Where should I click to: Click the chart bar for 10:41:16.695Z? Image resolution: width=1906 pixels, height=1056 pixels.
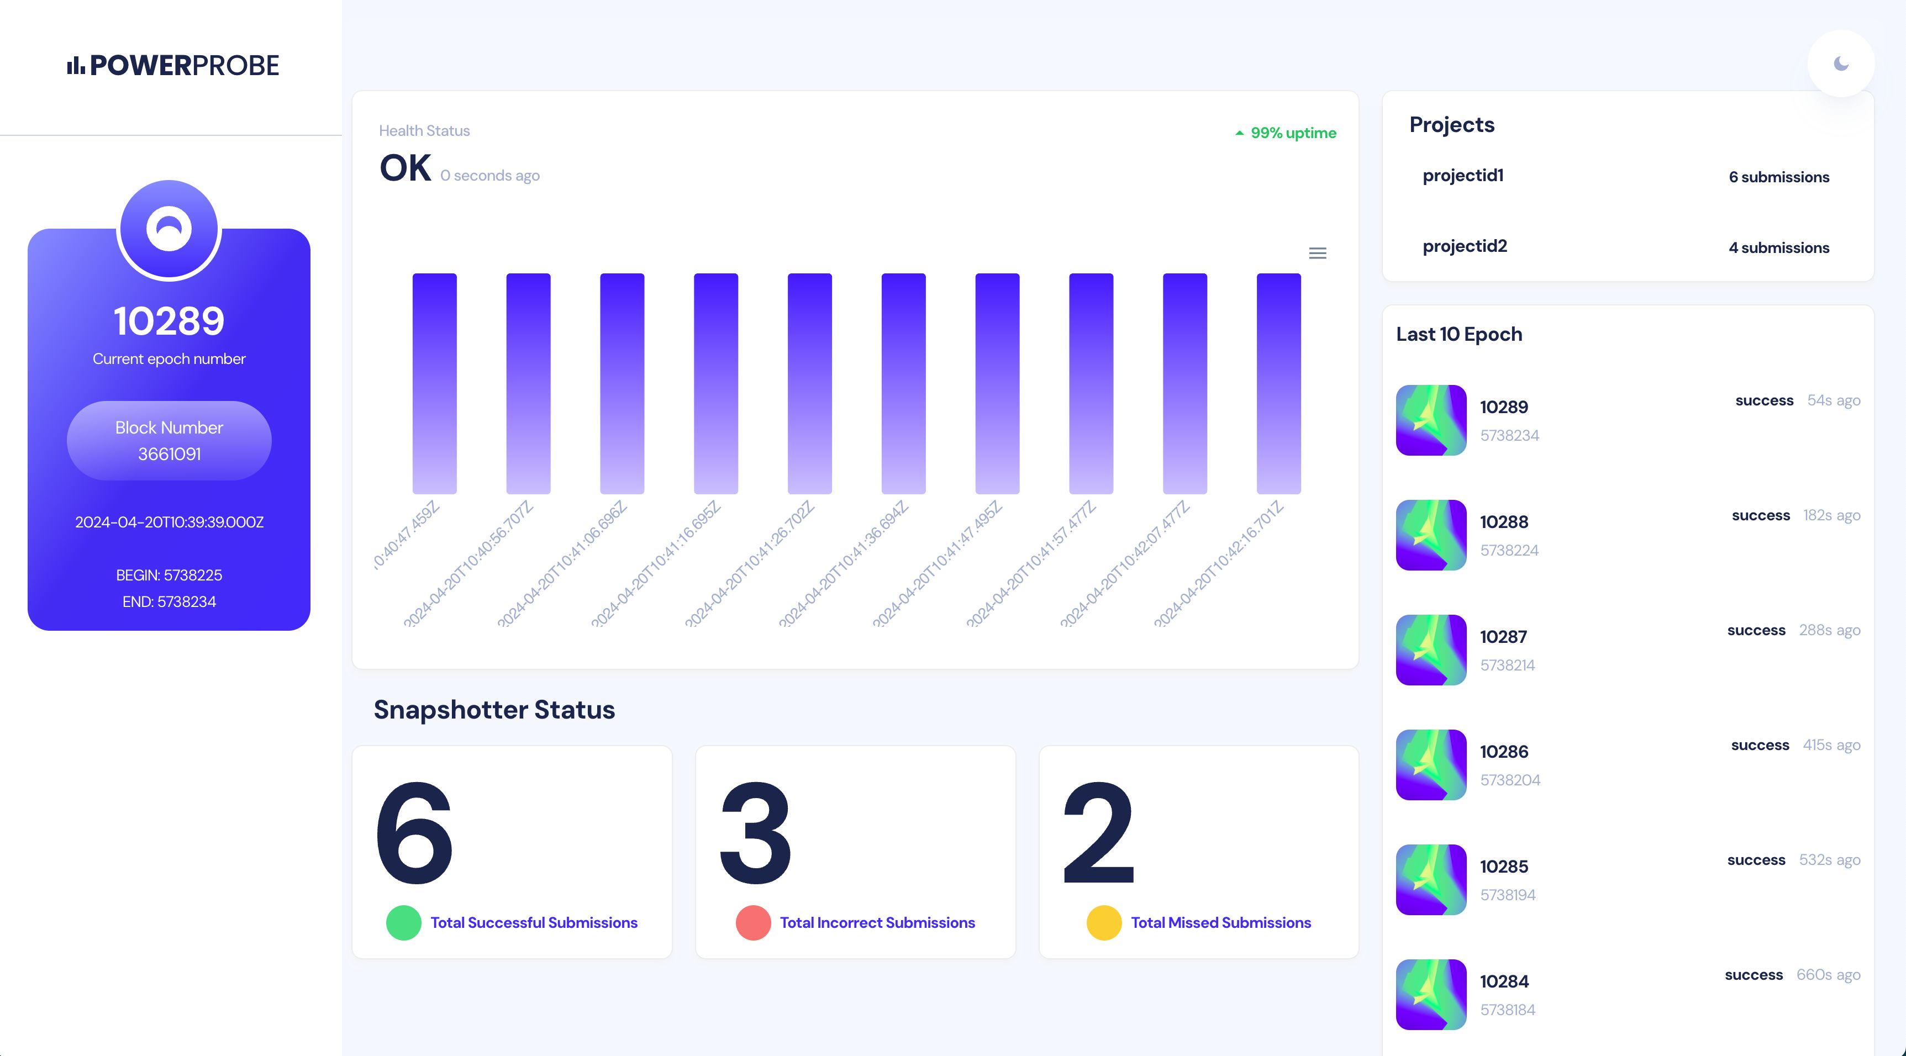[716, 384]
